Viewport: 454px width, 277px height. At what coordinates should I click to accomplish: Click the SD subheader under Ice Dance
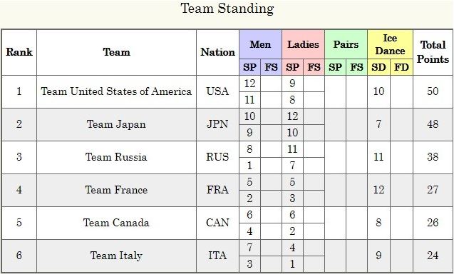pos(378,67)
